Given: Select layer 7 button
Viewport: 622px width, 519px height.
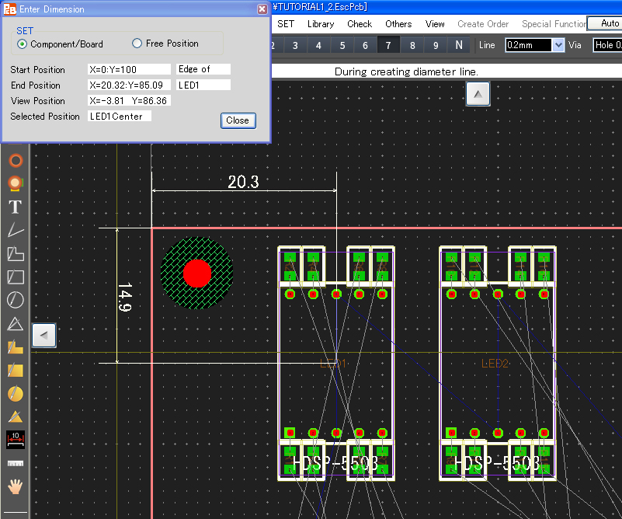Looking at the screenshot, I should [389, 45].
